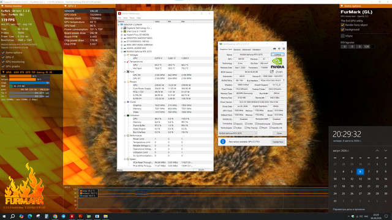Click the NVIDIA logo in GPU-Z
This screenshot has width=392, height=220.
277,64
